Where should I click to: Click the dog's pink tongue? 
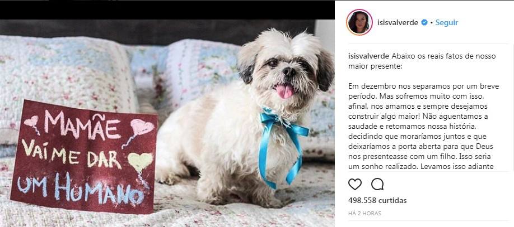pos(284,91)
